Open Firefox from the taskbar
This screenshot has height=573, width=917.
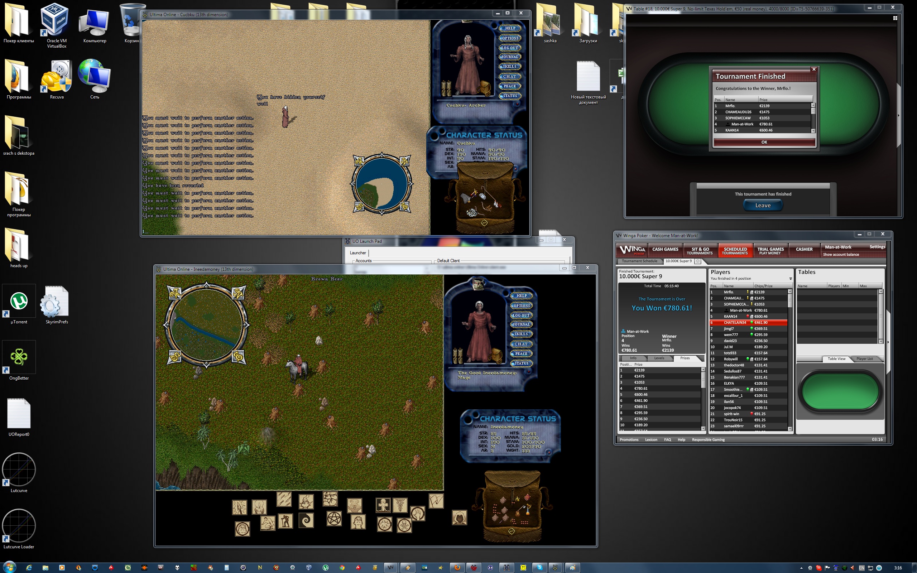click(x=457, y=567)
